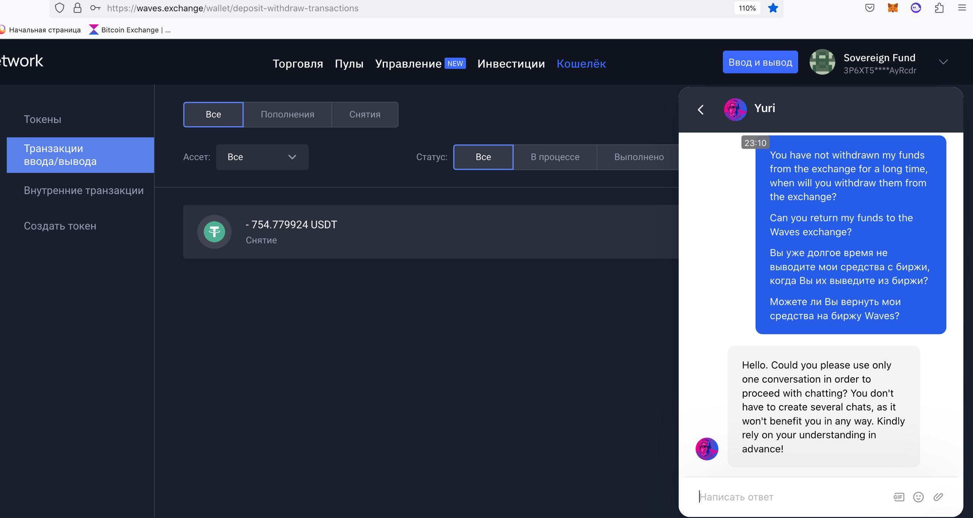Viewport: 973px width, 518px height.
Task: Click the chat back arrow
Action: click(x=701, y=110)
